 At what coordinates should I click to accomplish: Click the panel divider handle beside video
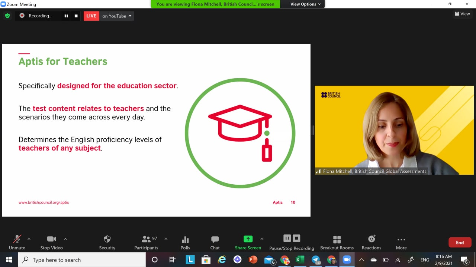[x=313, y=130]
